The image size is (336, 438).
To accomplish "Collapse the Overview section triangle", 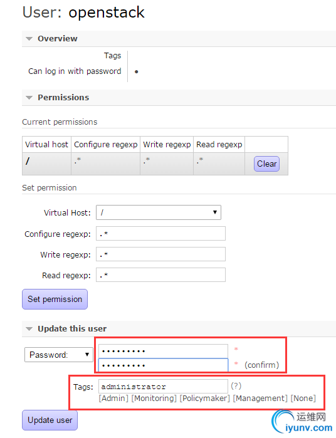I will click(x=29, y=39).
